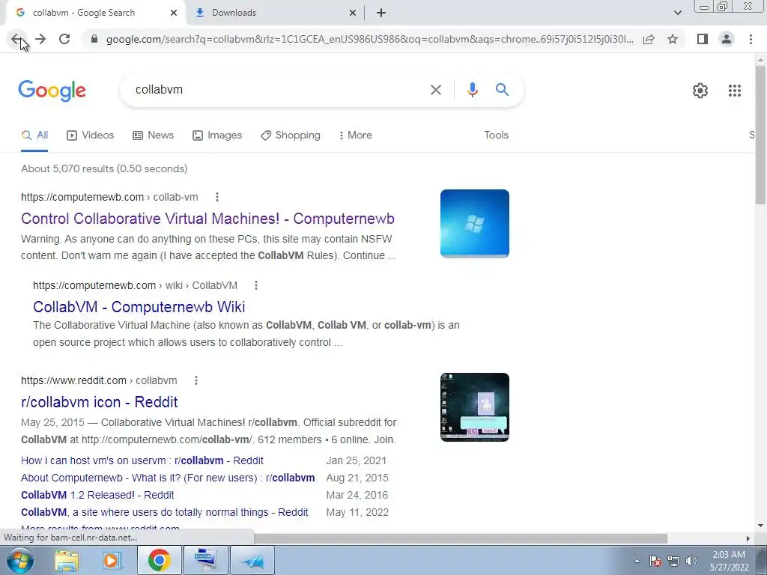Viewport: 767px width, 575px height.
Task: Open Control Collaborative Virtual Machines link
Action: pyautogui.click(x=207, y=219)
